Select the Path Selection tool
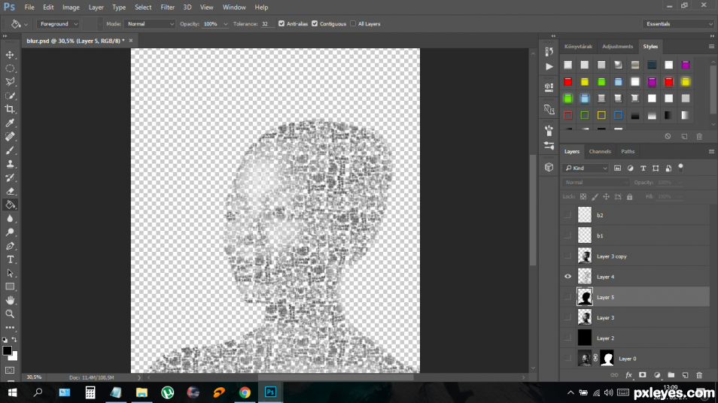 pyautogui.click(x=10, y=273)
